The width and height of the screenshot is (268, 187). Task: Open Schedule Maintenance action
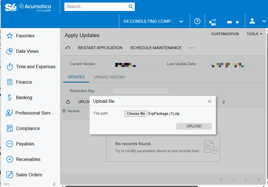[156, 48]
